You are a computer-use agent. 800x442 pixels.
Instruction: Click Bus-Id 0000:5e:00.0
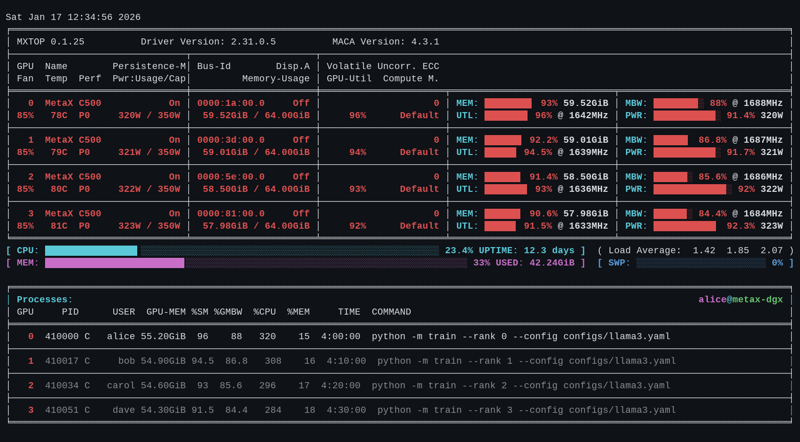click(231, 177)
